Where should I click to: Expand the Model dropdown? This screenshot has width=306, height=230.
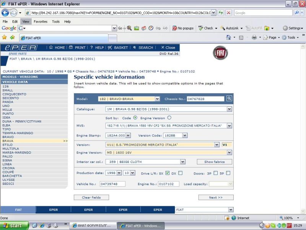157,99
